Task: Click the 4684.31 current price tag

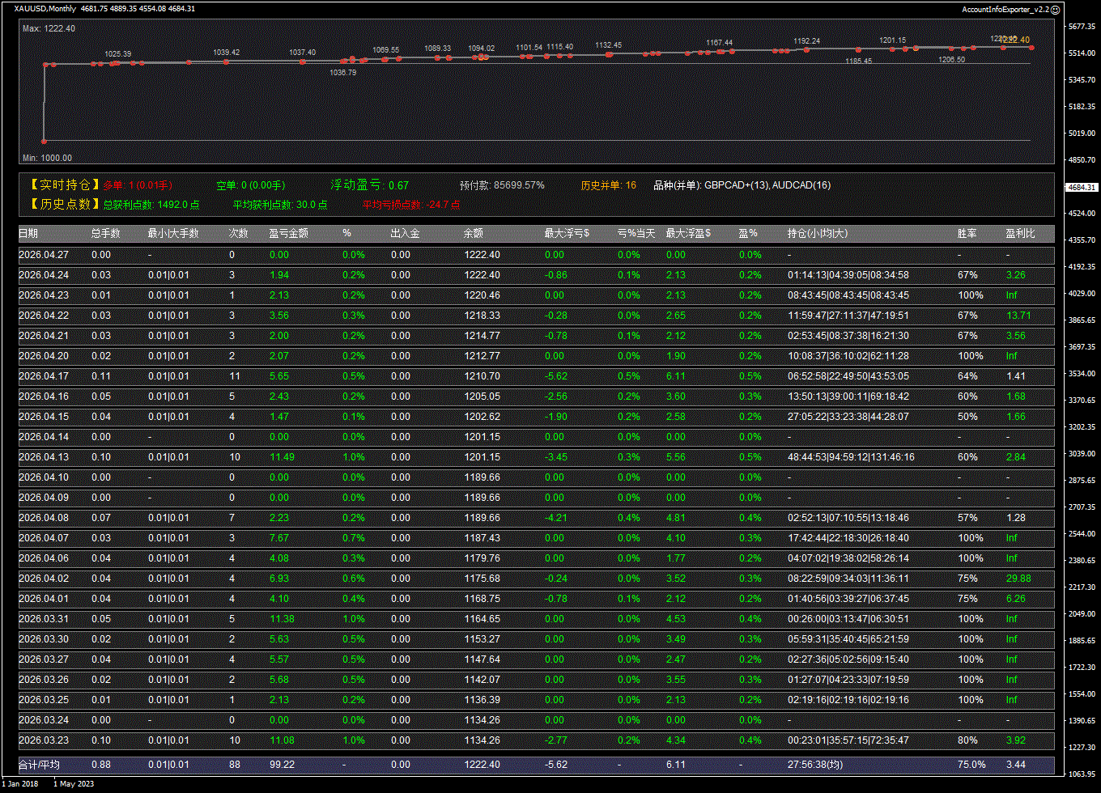Action: 1082,187
